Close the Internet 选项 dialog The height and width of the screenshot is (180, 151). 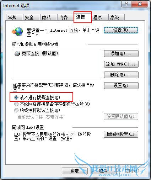tap(140, 4)
